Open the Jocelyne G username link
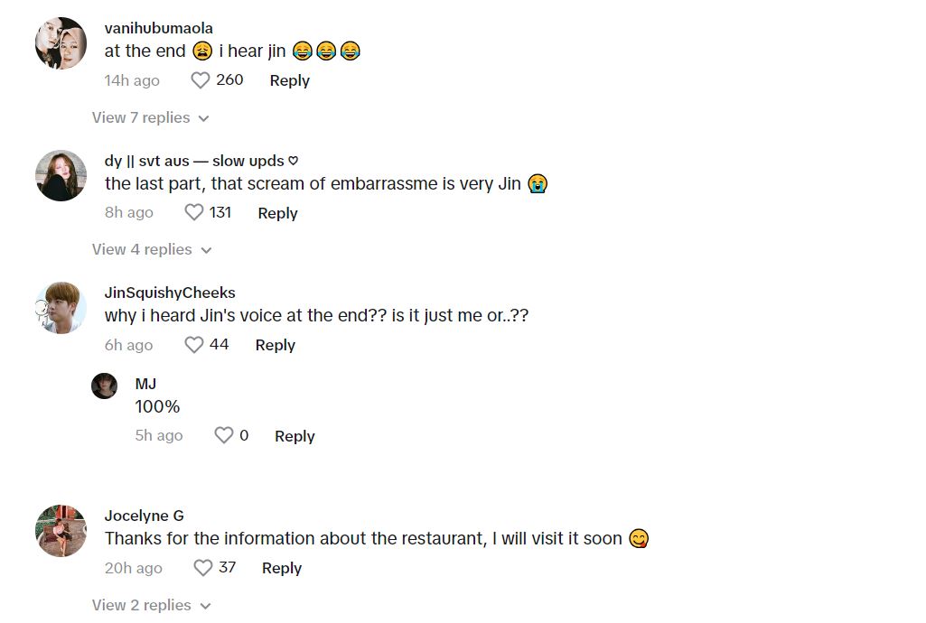Screen dimensions: 926x623 (x=144, y=516)
